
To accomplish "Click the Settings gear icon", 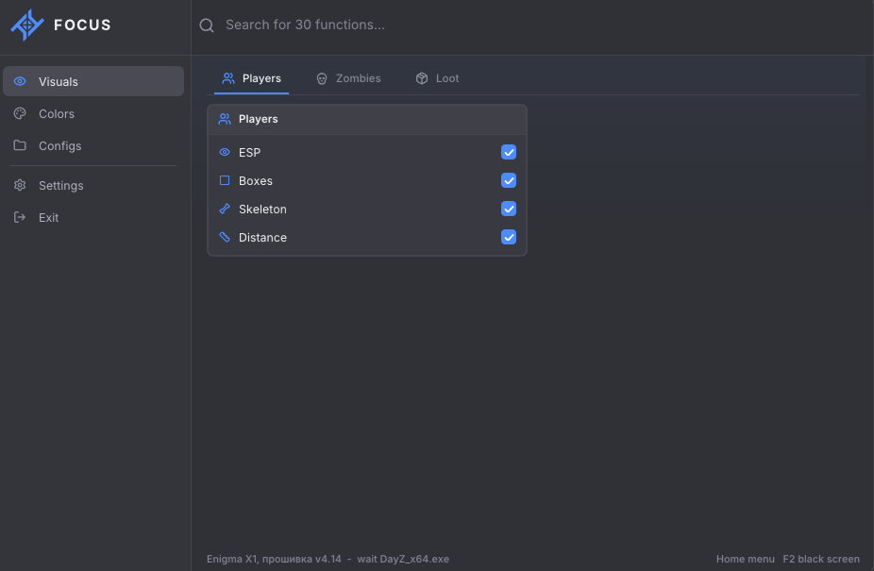I will [x=20, y=185].
